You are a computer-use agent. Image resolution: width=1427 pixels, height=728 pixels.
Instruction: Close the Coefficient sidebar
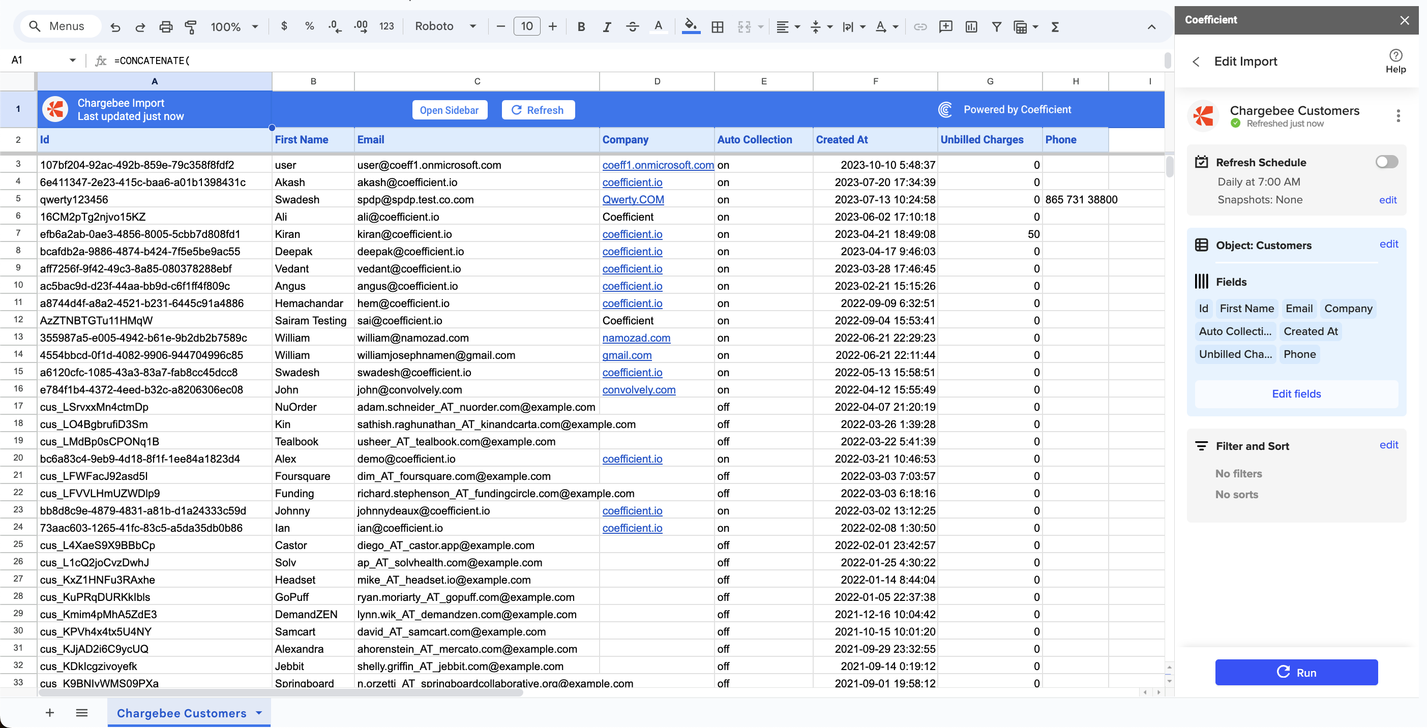click(x=1404, y=20)
